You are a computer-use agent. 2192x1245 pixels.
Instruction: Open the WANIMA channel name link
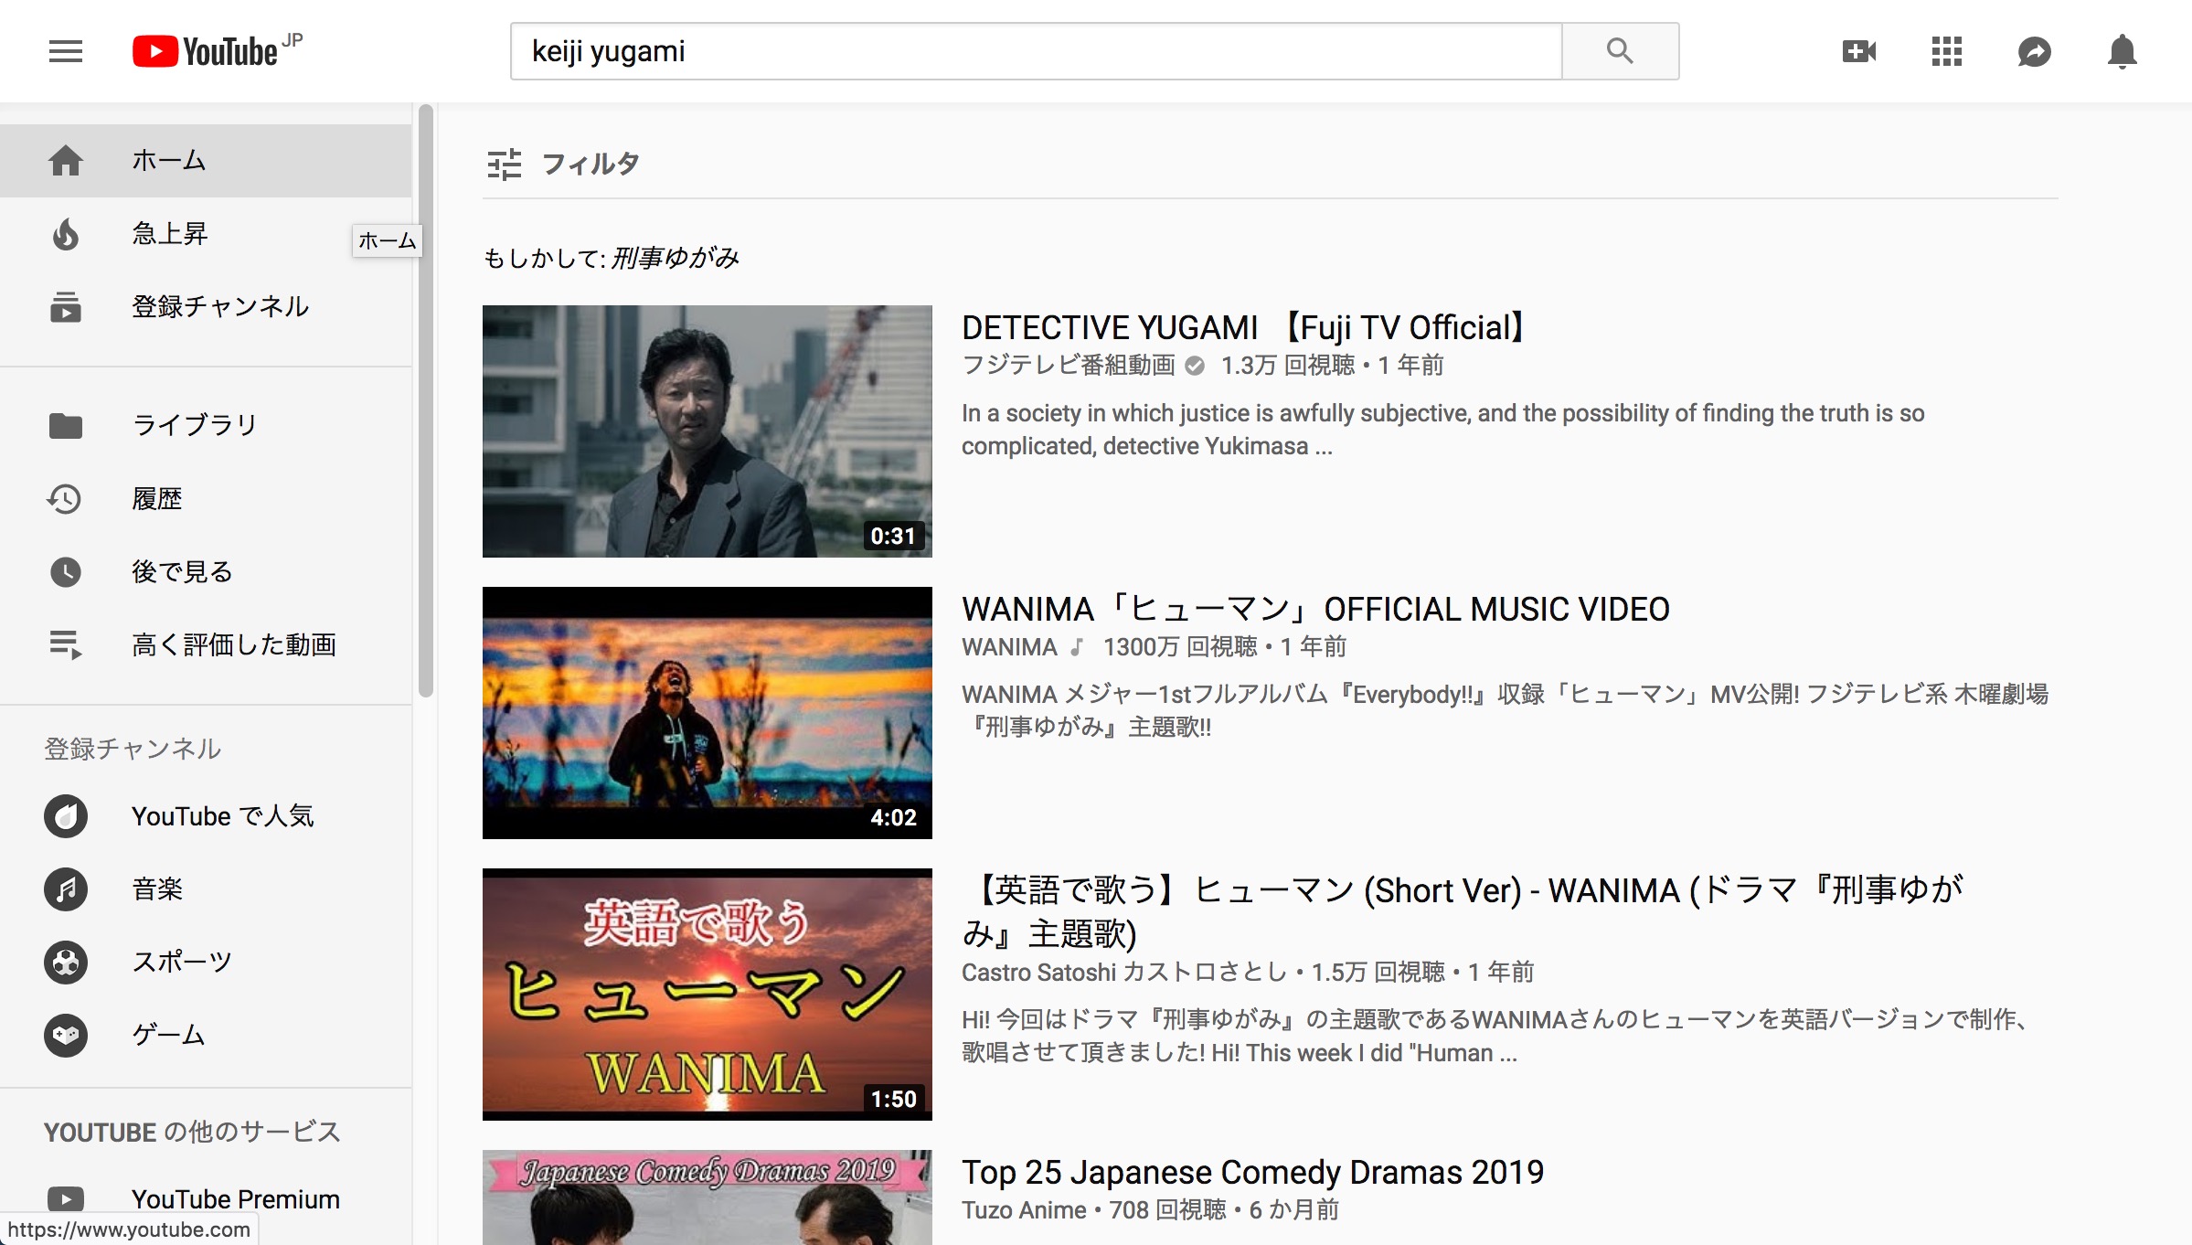[x=1009, y=647]
